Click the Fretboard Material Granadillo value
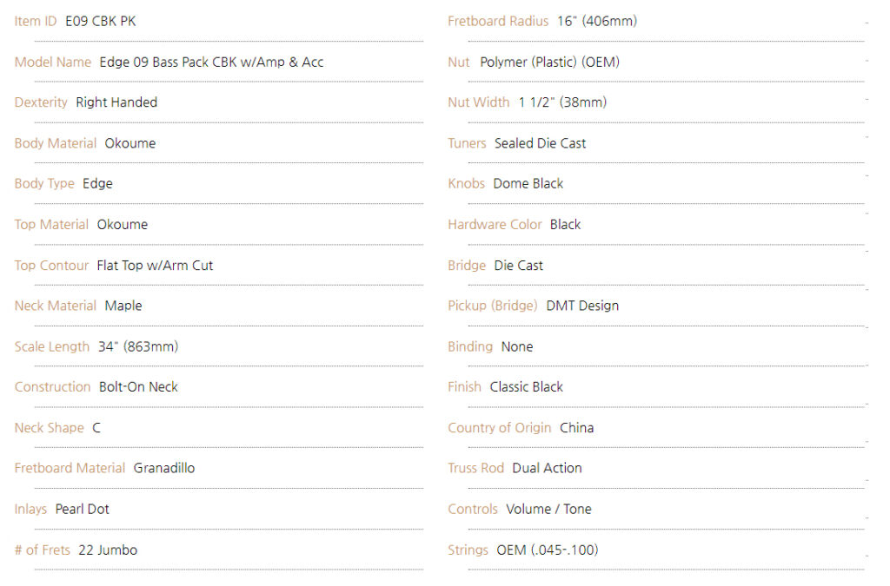The height and width of the screenshot is (586, 890). 164,468
